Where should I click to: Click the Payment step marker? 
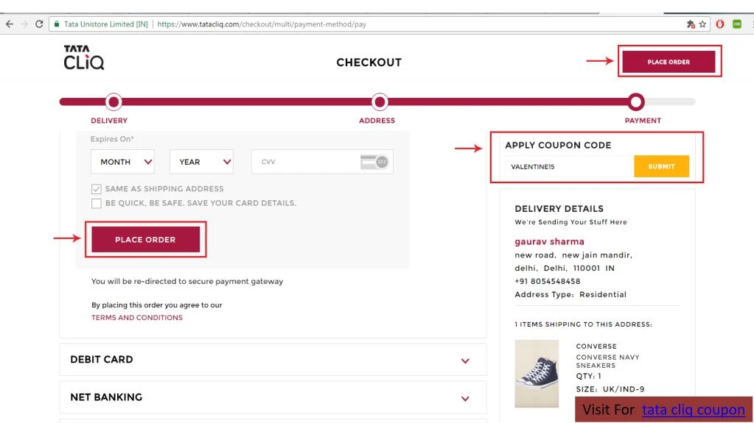point(636,102)
